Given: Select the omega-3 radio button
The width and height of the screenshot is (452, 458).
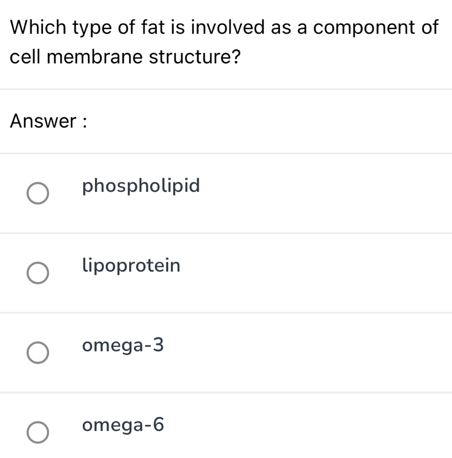Looking at the screenshot, I should tap(38, 352).
